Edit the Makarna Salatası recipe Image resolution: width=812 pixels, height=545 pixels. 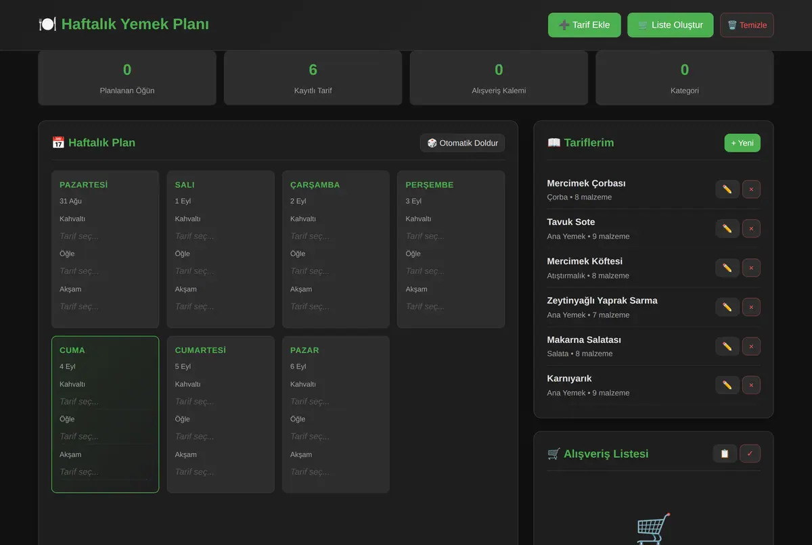[x=727, y=346]
